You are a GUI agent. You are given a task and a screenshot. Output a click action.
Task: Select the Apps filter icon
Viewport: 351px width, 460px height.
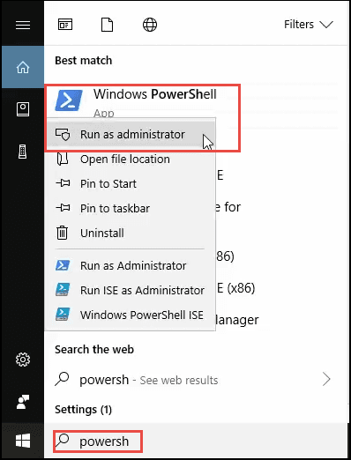click(x=65, y=25)
